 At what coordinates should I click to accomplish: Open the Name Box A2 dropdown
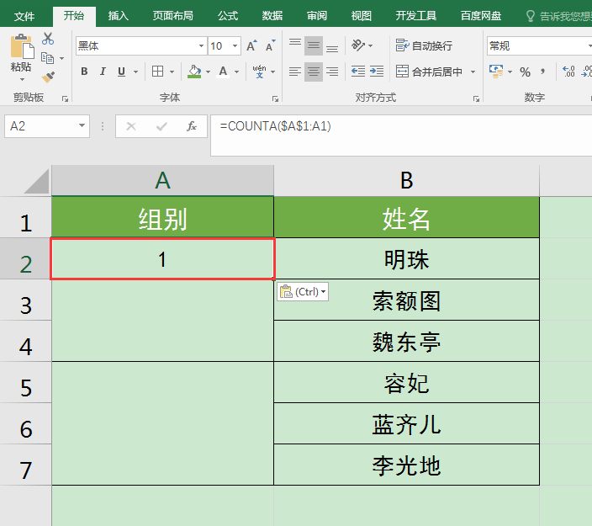pyautogui.click(x=82, y=126)
